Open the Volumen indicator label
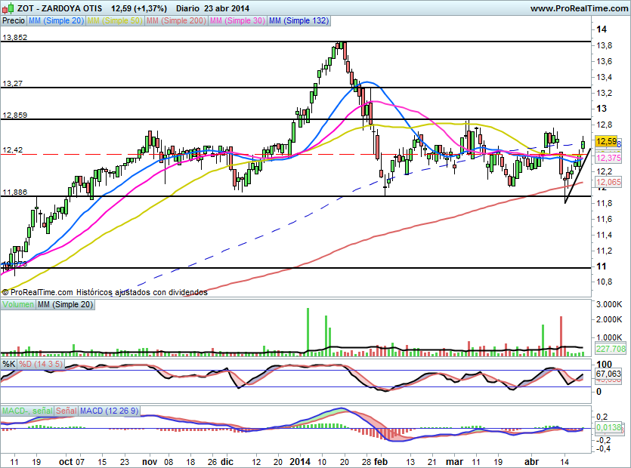 click(x=18, y=304)
